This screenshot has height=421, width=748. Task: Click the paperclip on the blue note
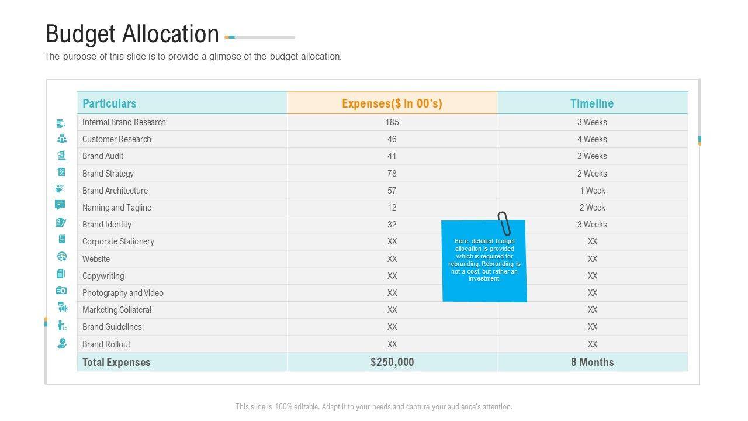[x=504, y=223]
